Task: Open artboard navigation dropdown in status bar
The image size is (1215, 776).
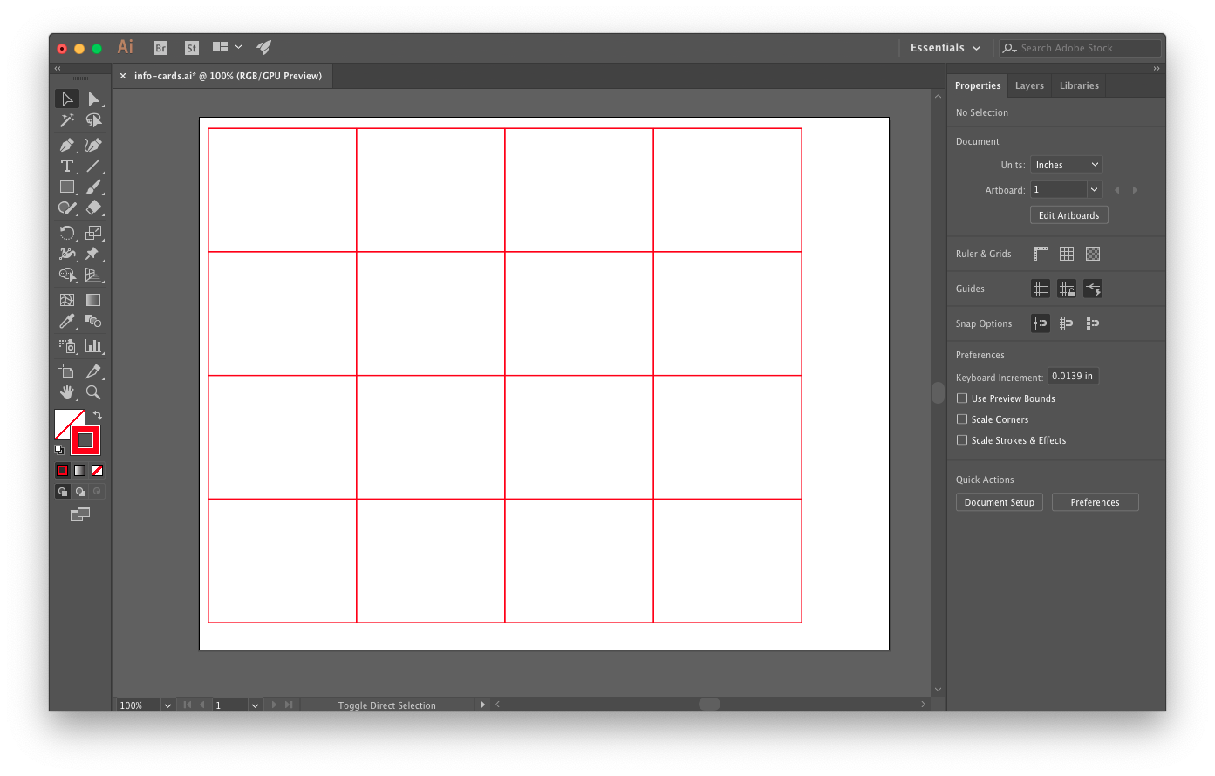Action: point(255,705)
